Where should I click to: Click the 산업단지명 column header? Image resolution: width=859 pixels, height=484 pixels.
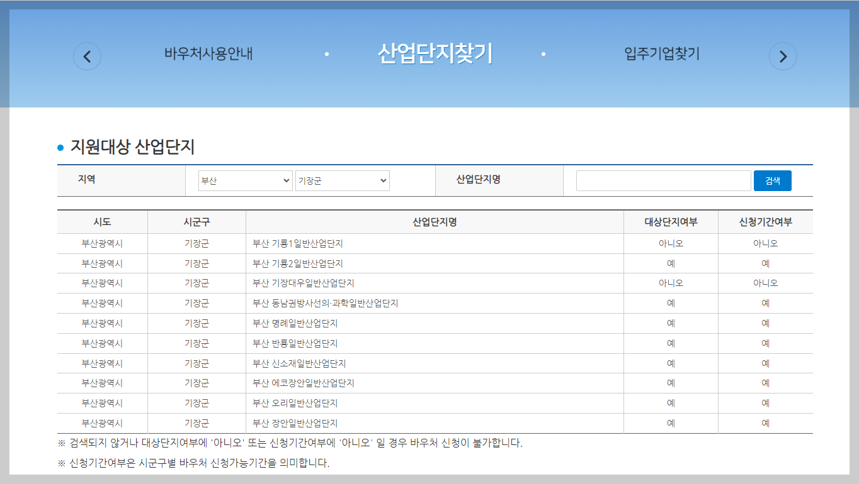[x=434, y=221]
